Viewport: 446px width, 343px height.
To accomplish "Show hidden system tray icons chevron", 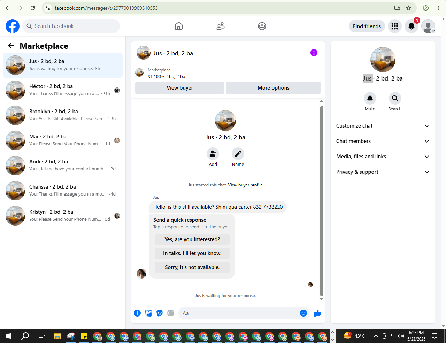I will coord(376,336).
